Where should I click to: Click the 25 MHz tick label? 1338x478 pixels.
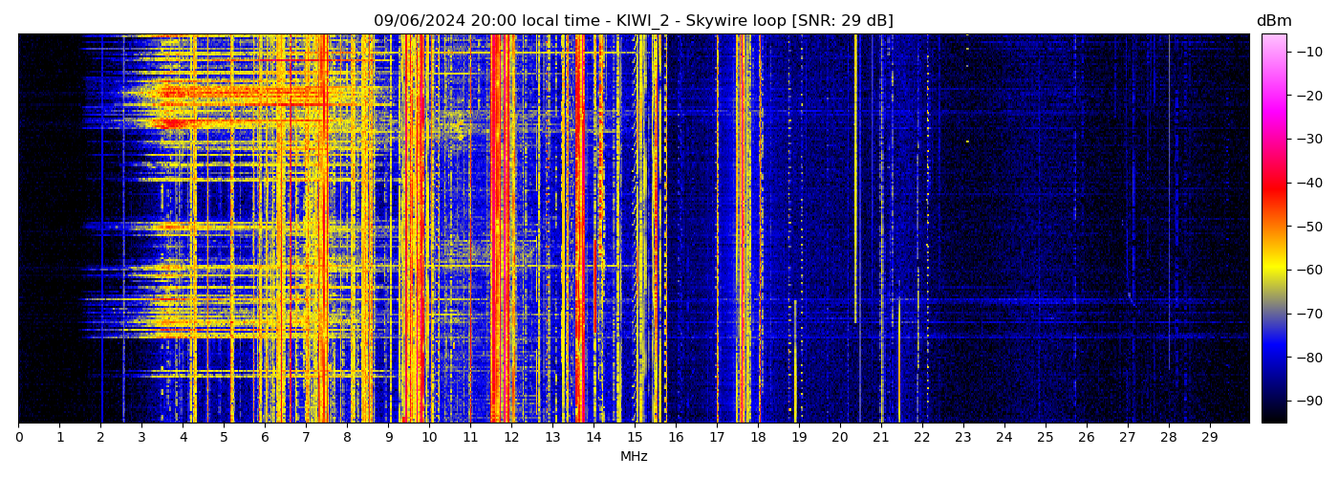(x=1045, y=438)
